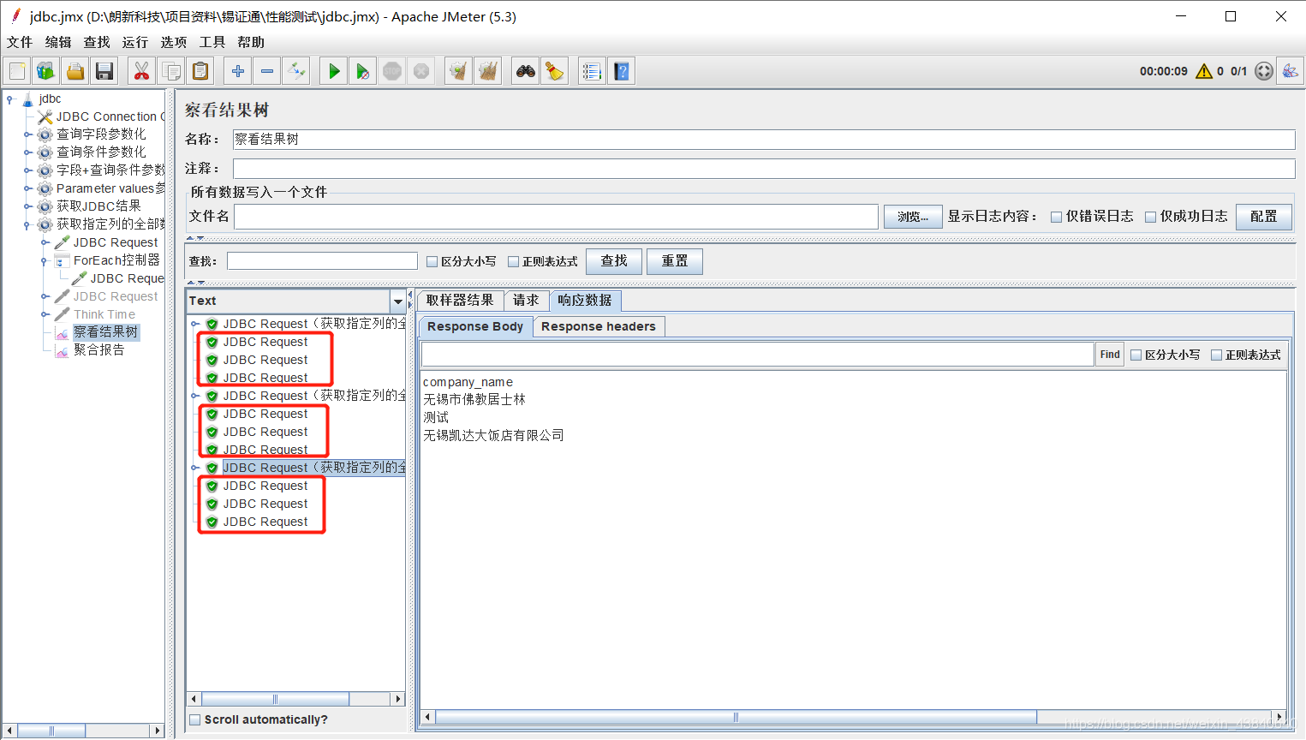Screen dimensions: 1306x740
Task: Expand all nodes with plus icon
Action: click(238, 71)
